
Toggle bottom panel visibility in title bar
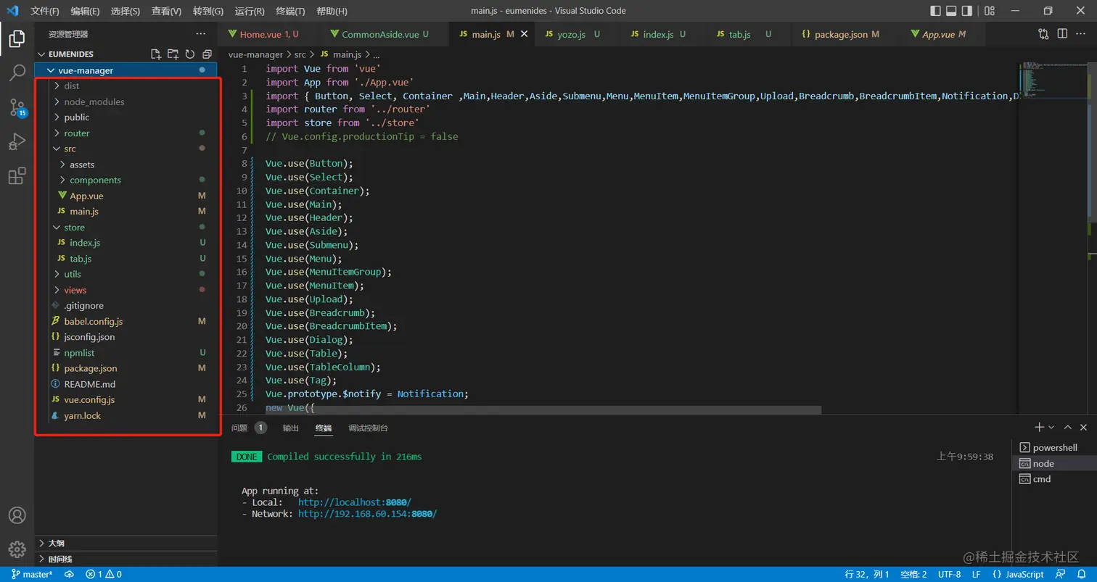(951, 11)
